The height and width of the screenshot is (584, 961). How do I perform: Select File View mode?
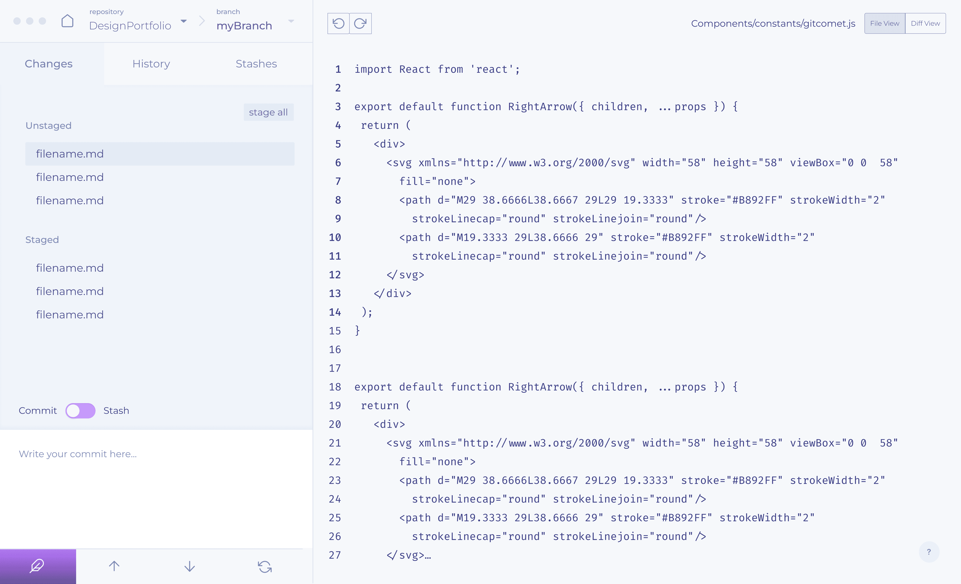(x=885, y=24)
